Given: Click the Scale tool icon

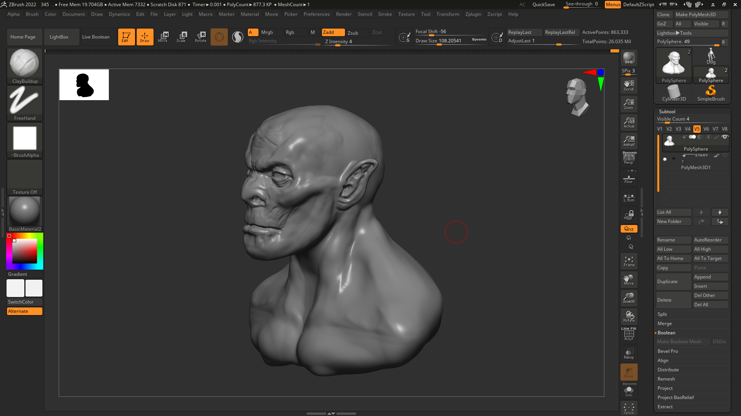Looking at the screenshot, I should point(181,37).
